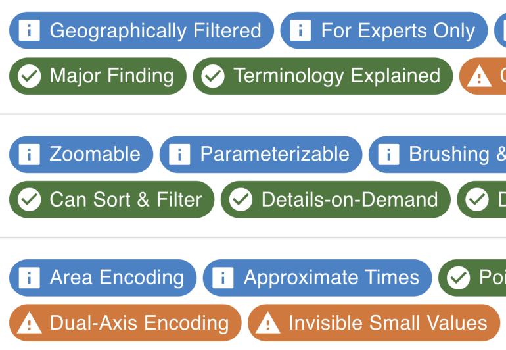Click the warning icon on Invisible Small Values

click(268, 323)
